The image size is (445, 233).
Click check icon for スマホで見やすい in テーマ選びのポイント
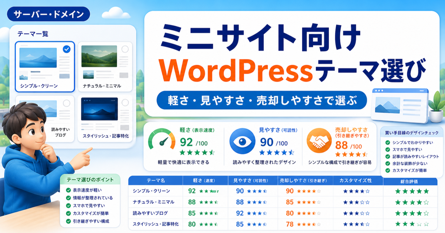pos(68,206)
